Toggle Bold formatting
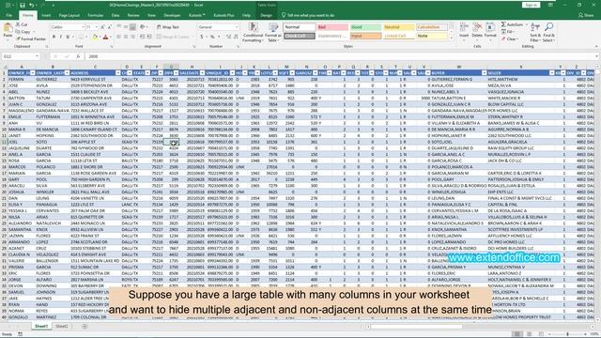Viewport: 601px width, 338px height. pyautogui.click(x=54, y=38)
